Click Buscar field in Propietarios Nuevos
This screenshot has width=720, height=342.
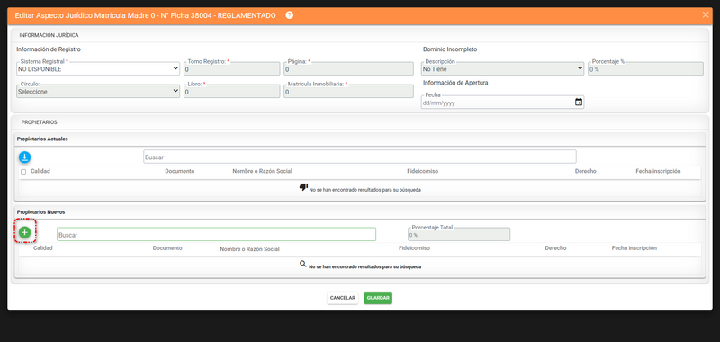[216, 235]
